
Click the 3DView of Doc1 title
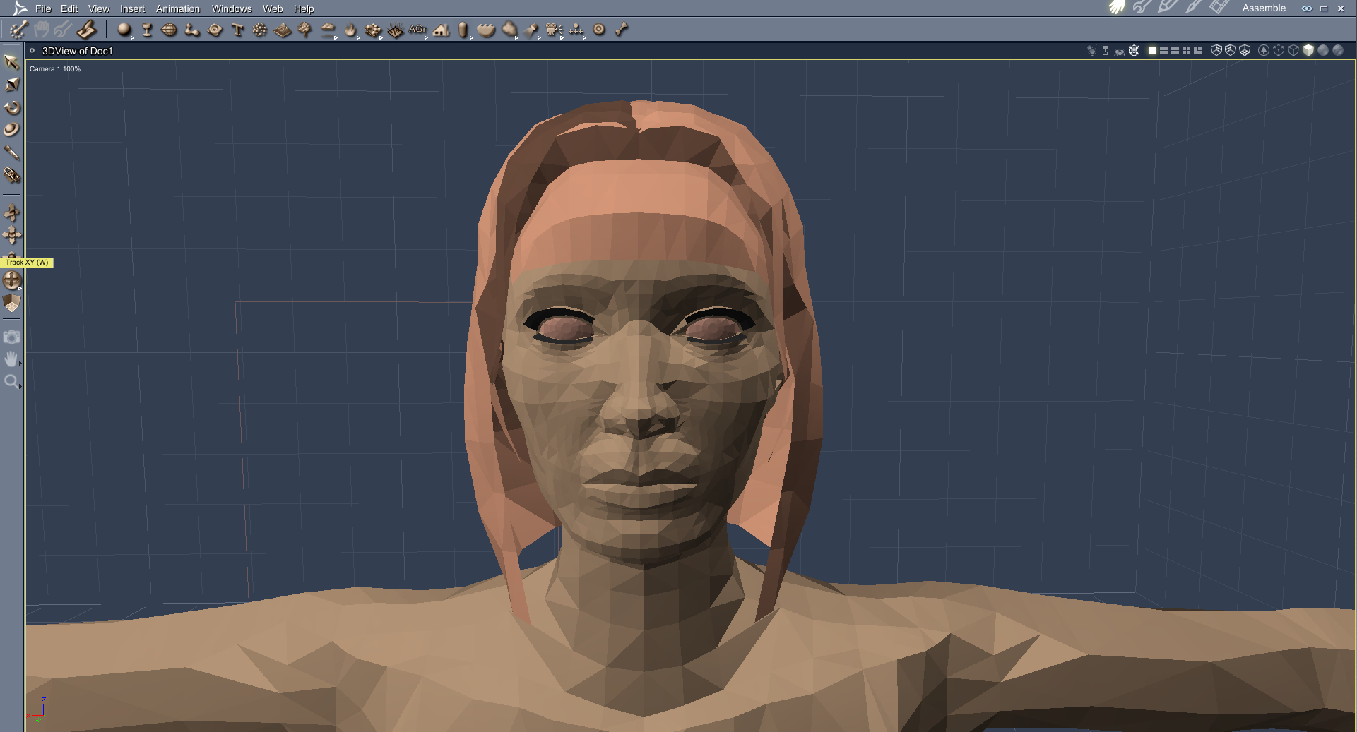click(78, 51)
